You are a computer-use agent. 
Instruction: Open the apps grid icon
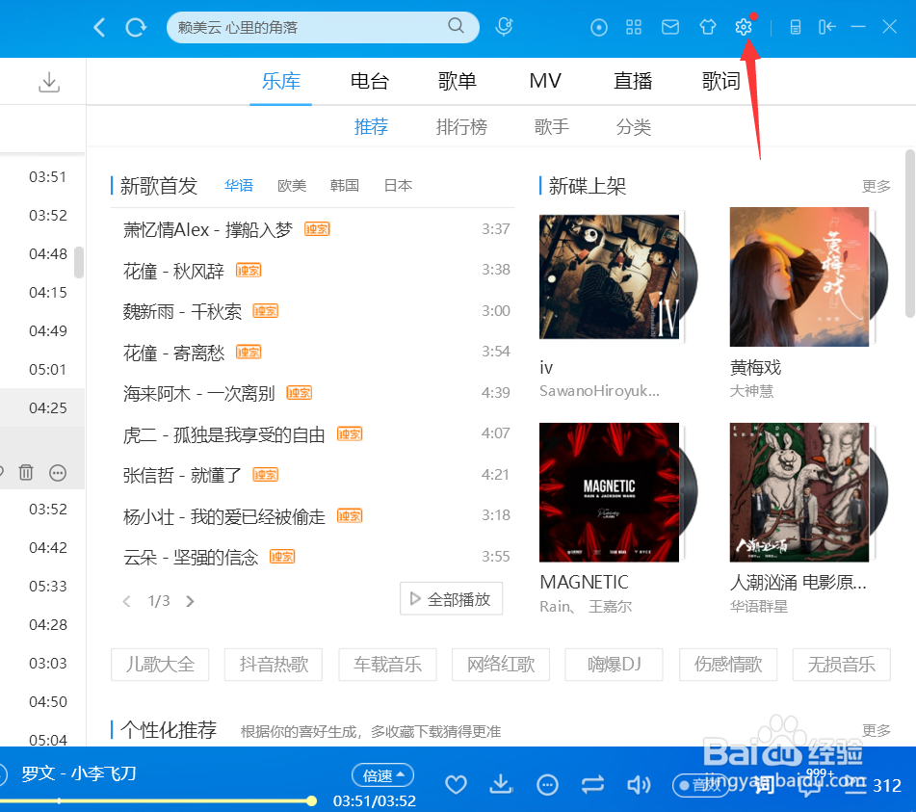click(634, 27)
